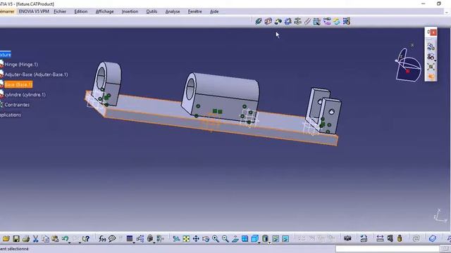This screenshot has width=451, height=253.
Task: Click the Print icon
Action: click(x=26, y=239)
